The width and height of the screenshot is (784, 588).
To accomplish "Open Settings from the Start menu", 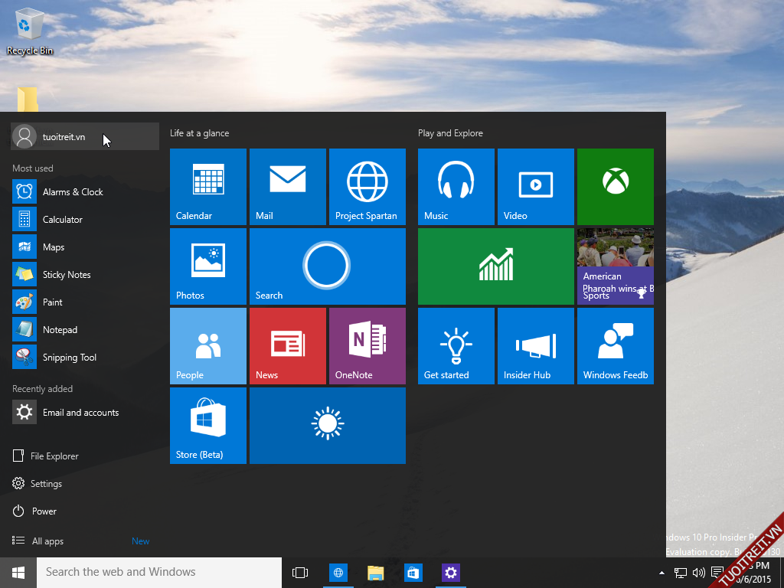I will 46,484.
